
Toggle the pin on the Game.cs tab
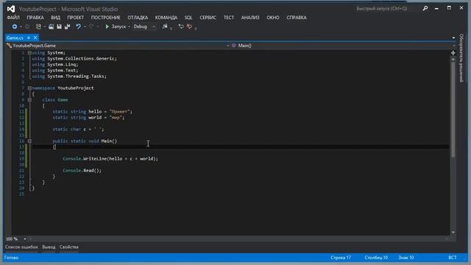[29, 38]
